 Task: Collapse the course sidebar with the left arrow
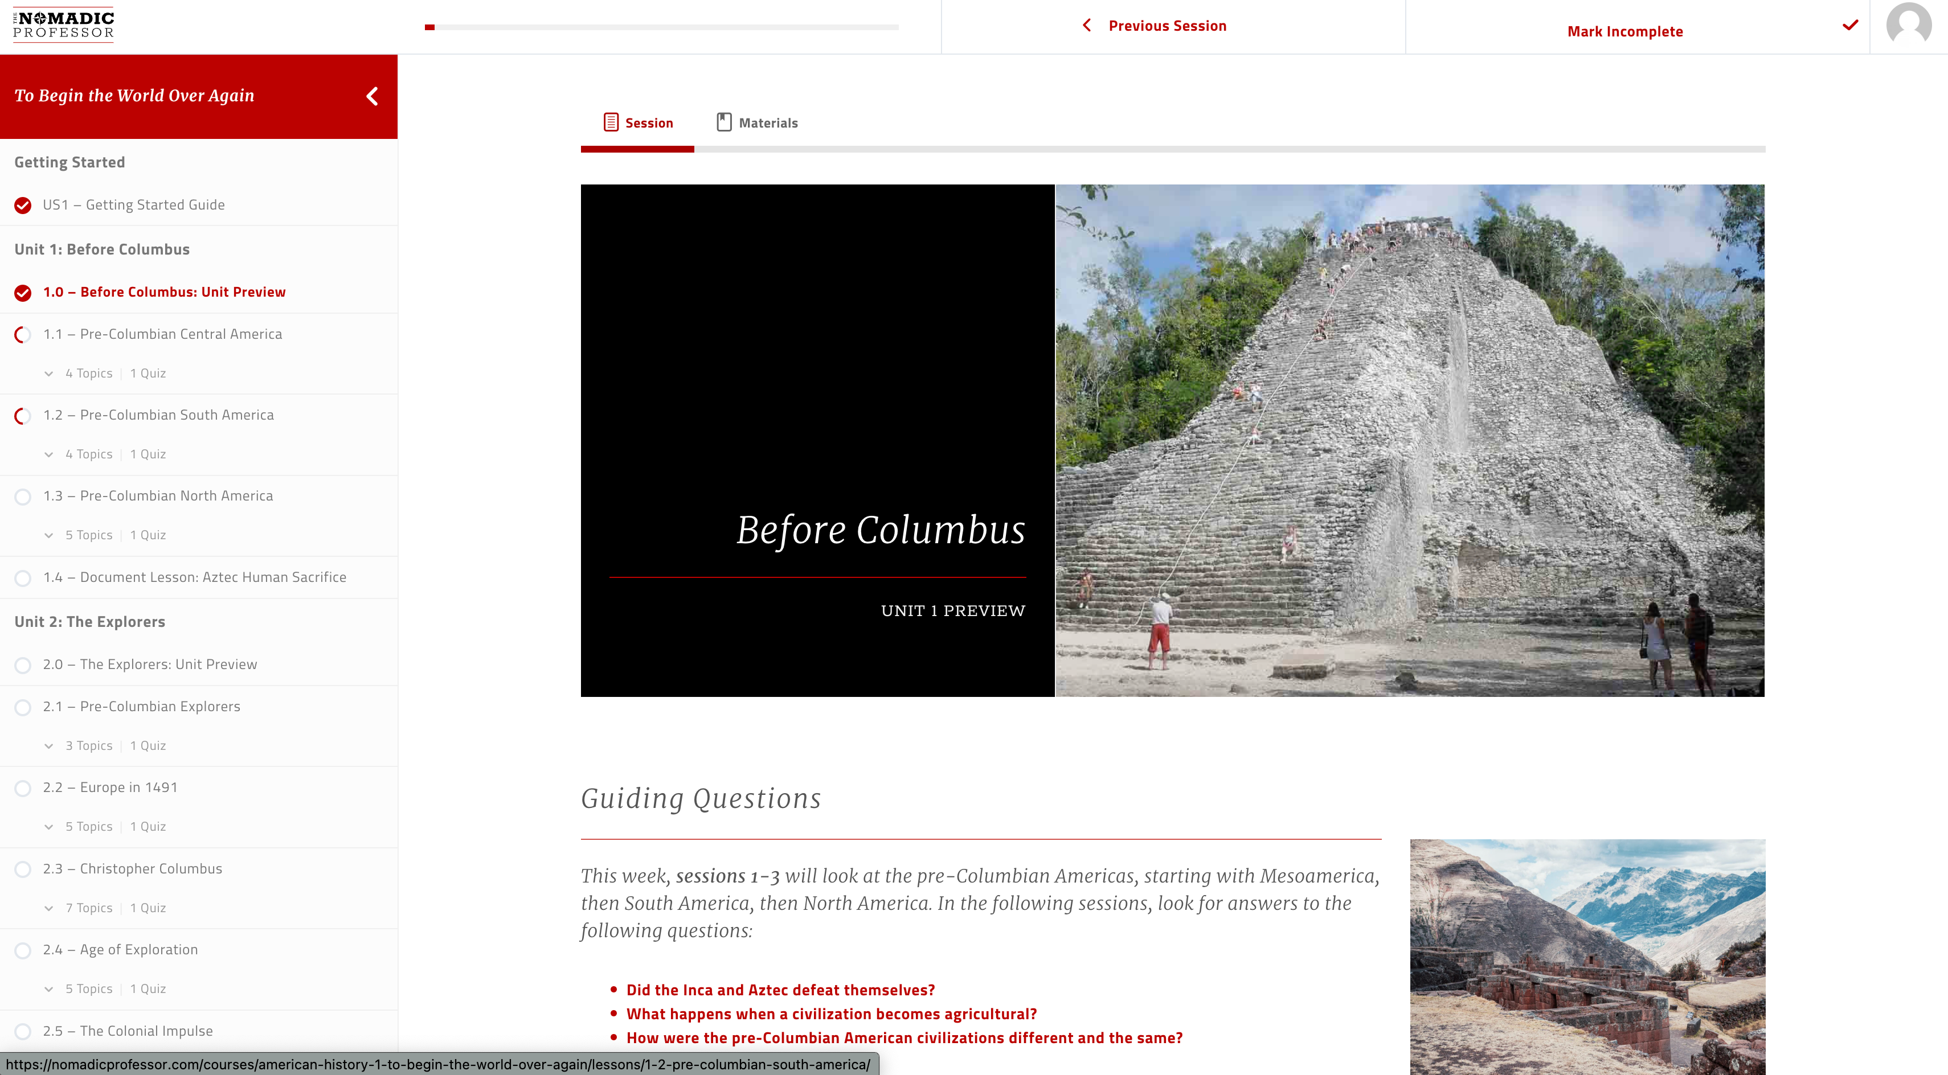pos(372,96)
